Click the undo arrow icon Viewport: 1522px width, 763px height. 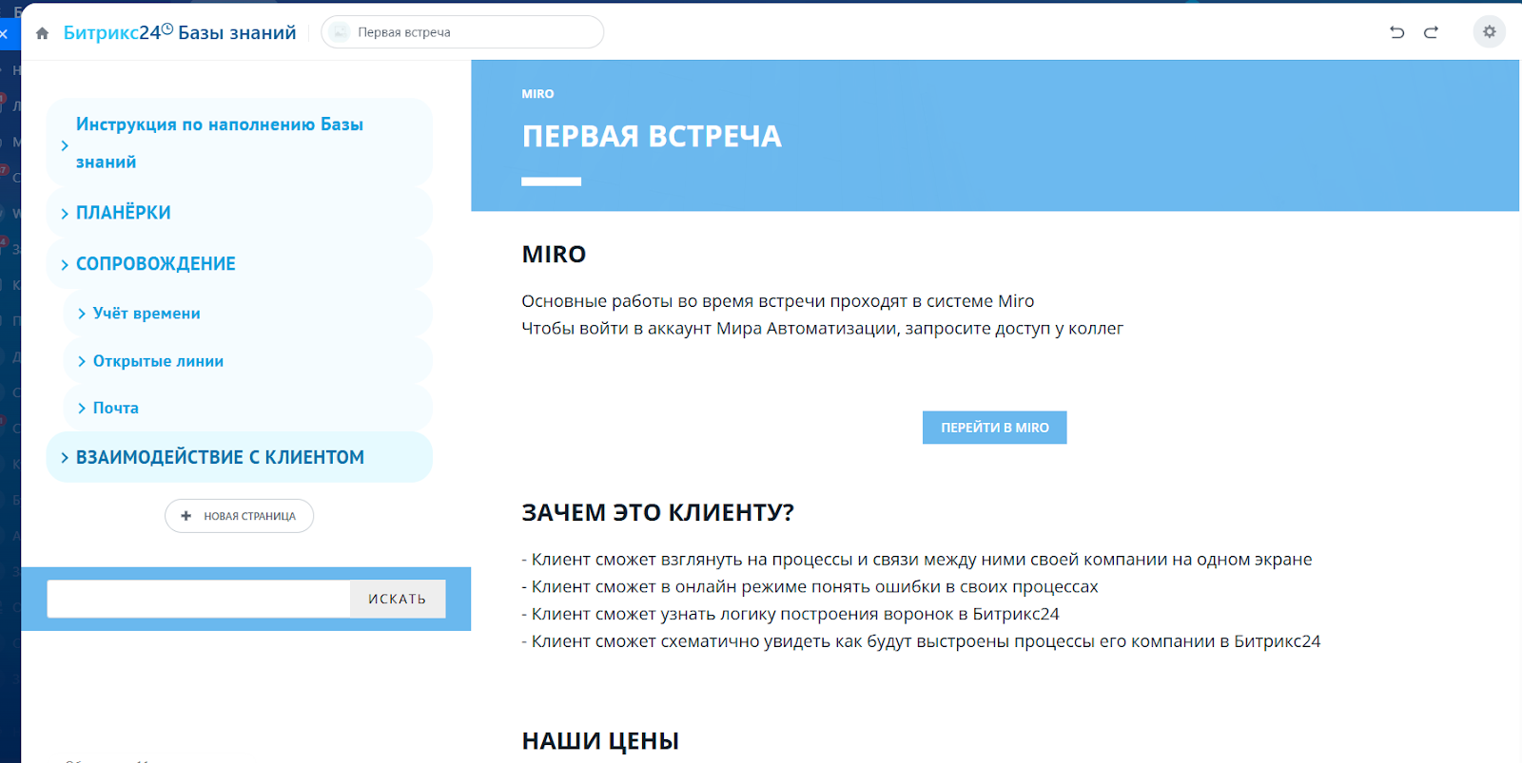pos(1396,32)
